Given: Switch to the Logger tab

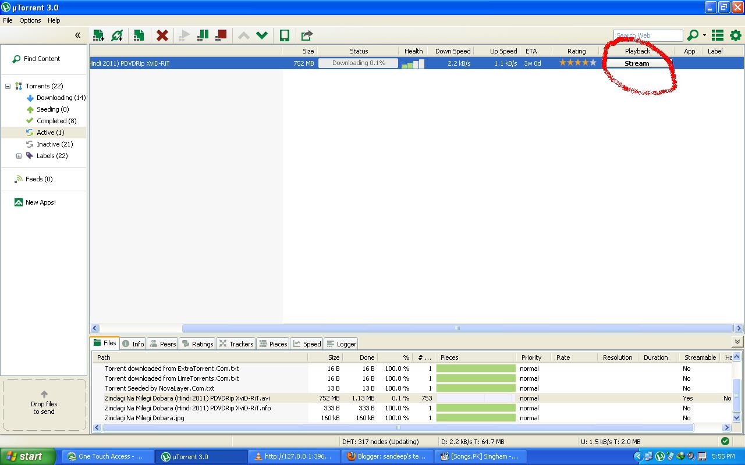Looking at the screenshot, I should coord(341,344).
